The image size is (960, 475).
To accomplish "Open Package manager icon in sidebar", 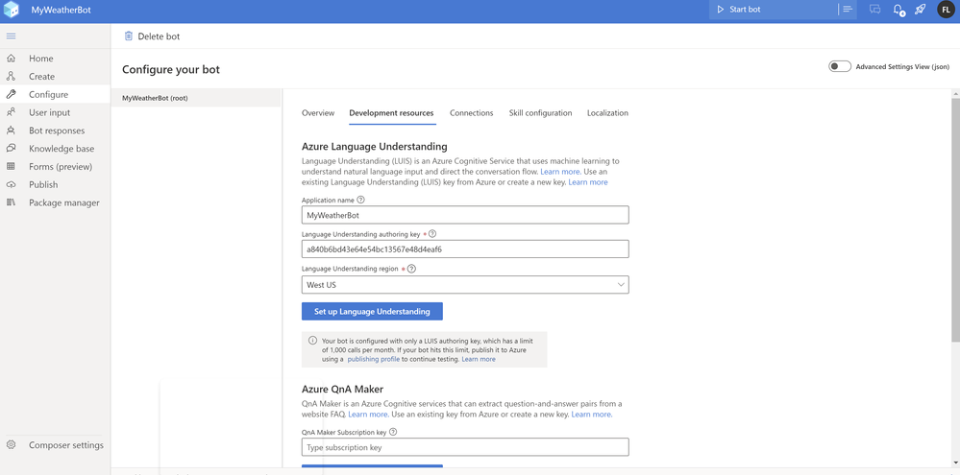I will coord(12,202).
